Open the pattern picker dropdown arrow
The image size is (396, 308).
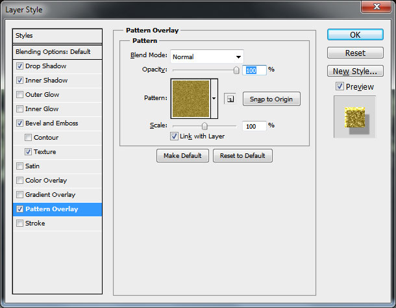click(214, 98)
